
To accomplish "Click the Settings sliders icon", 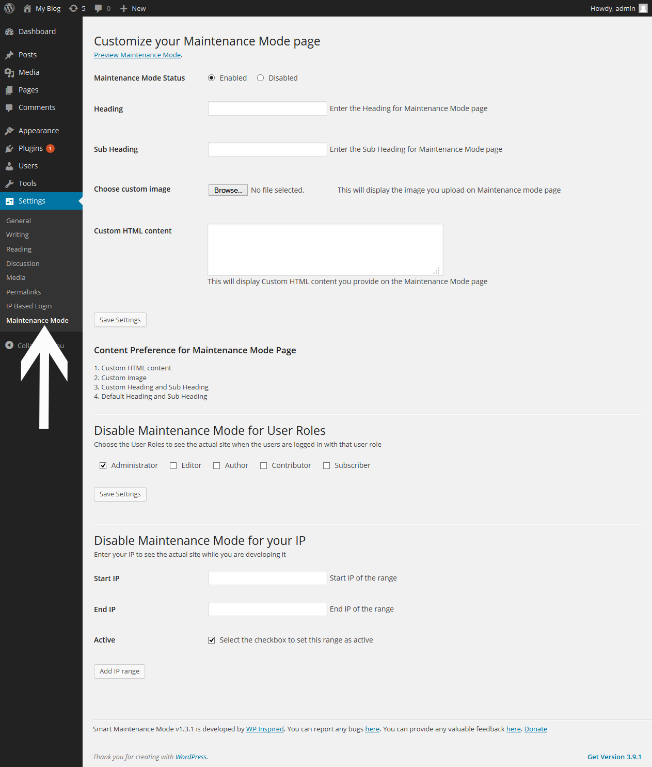I will coord(9,201).
